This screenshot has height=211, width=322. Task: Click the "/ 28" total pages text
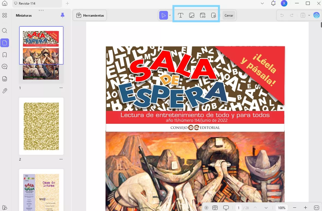[x=246, y=208]
